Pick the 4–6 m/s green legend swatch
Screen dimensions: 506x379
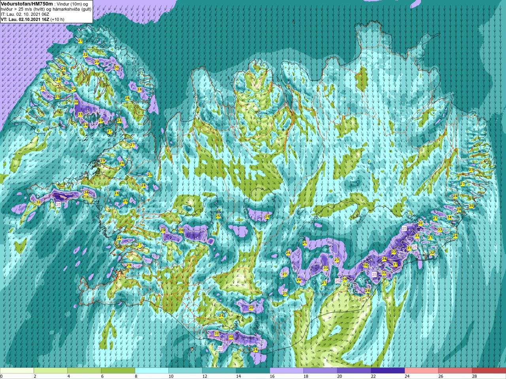[84, 371]
